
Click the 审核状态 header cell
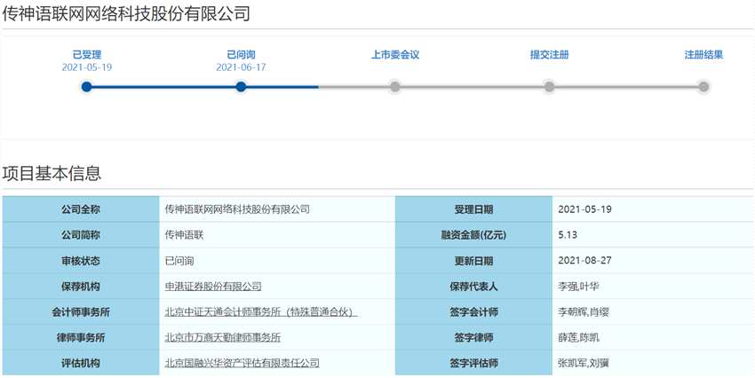(81, 261)
